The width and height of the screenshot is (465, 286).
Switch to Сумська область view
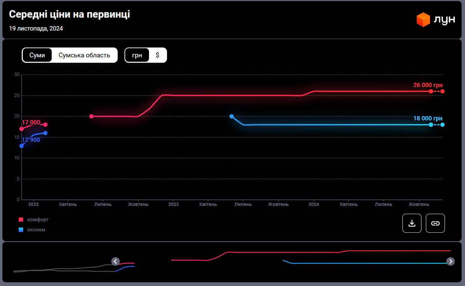84,55
